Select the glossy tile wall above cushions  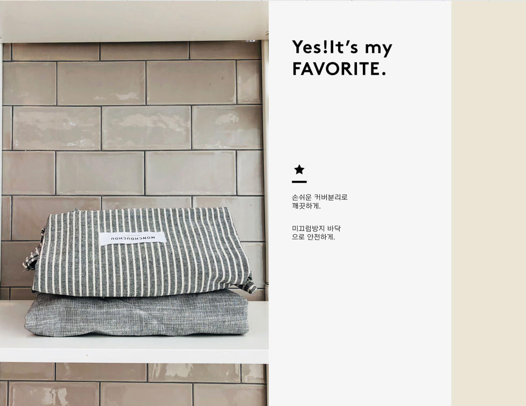(x=133, y=124)
